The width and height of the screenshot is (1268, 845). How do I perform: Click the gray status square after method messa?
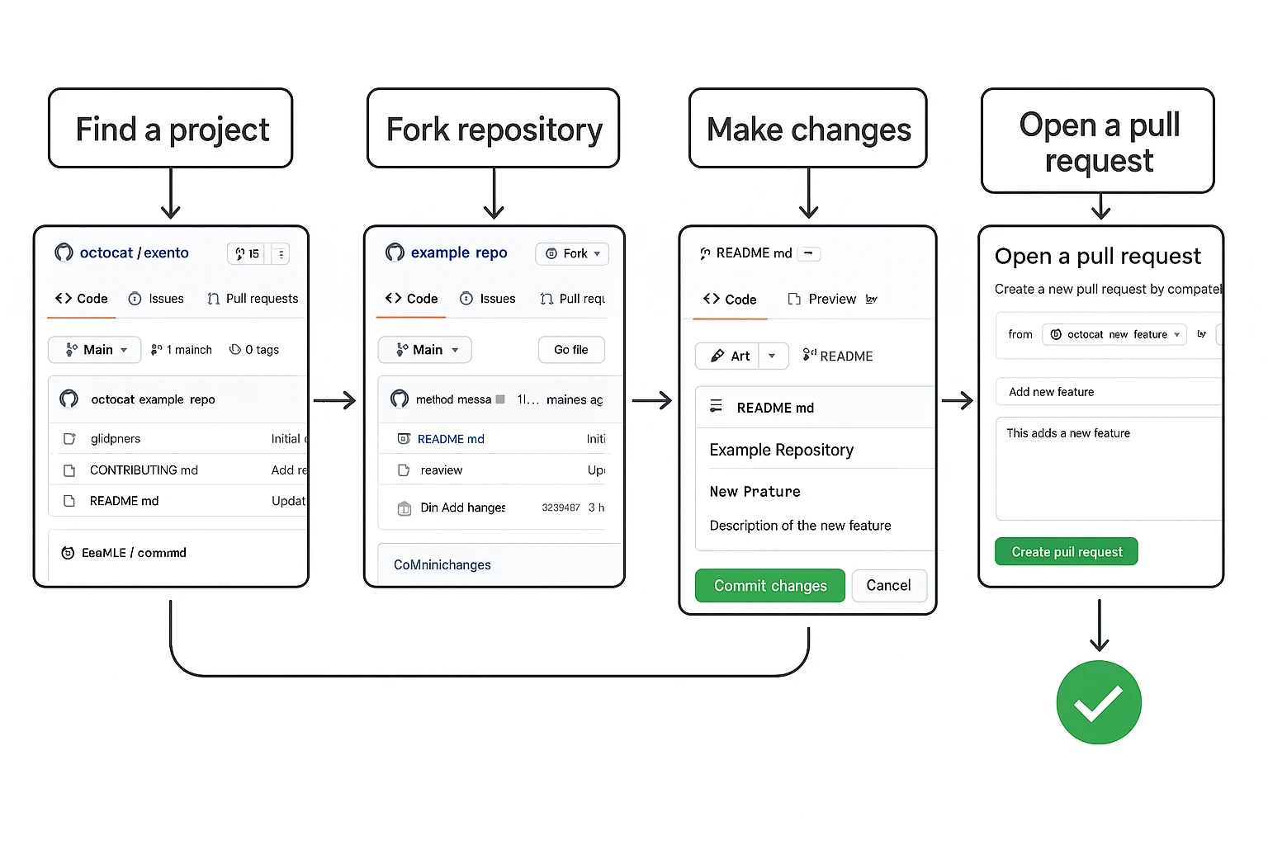coord(499,399)
